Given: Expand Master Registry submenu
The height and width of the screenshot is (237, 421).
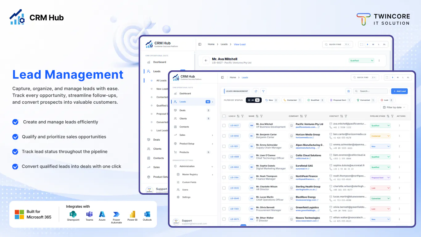Looking at the screenshot, I should coord(212,175).
